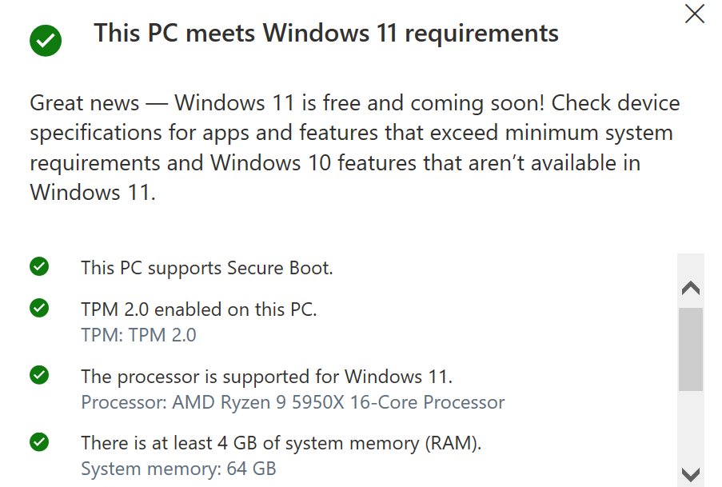Image resolution: width=722 pixels, height=487 pixels.
Task: Click the AMD Ryzen 9 5950X processor detail
Action: (x=293, y=401)
